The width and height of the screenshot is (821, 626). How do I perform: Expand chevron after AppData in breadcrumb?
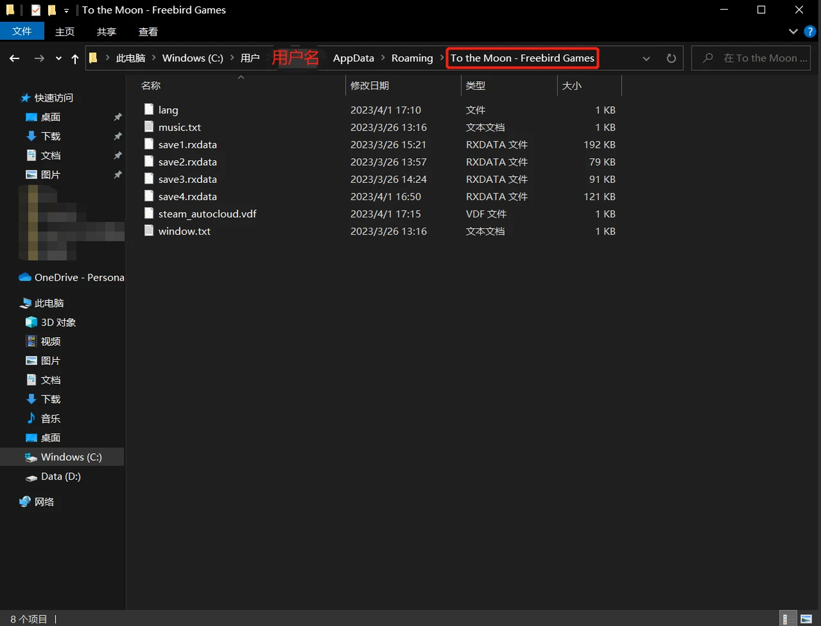[x=383, y=58]
